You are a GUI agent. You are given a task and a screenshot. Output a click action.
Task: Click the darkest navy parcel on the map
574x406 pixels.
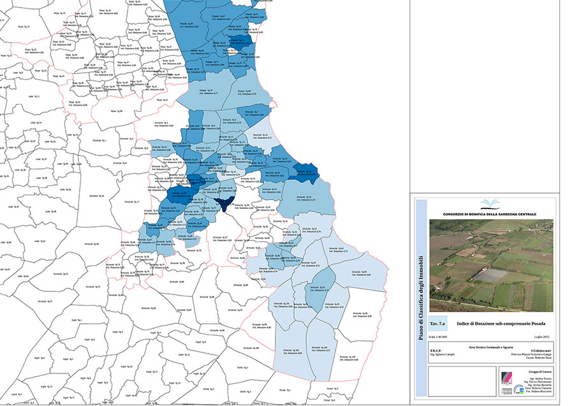coord(224,203)
